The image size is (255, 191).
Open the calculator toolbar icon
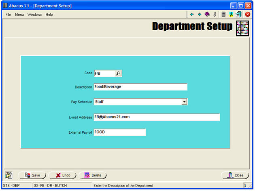[x=223, y=14]
